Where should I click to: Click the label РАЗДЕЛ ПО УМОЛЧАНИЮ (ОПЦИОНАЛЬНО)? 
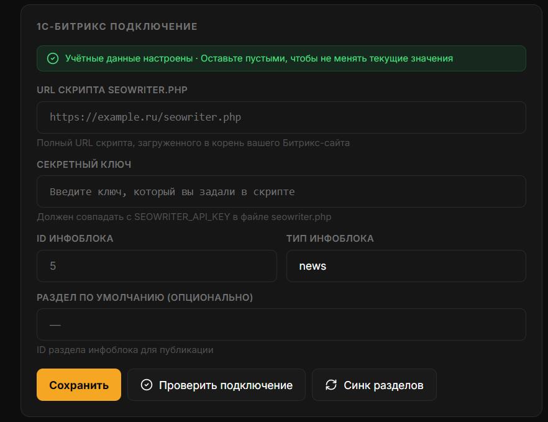(x=145, y=298)
